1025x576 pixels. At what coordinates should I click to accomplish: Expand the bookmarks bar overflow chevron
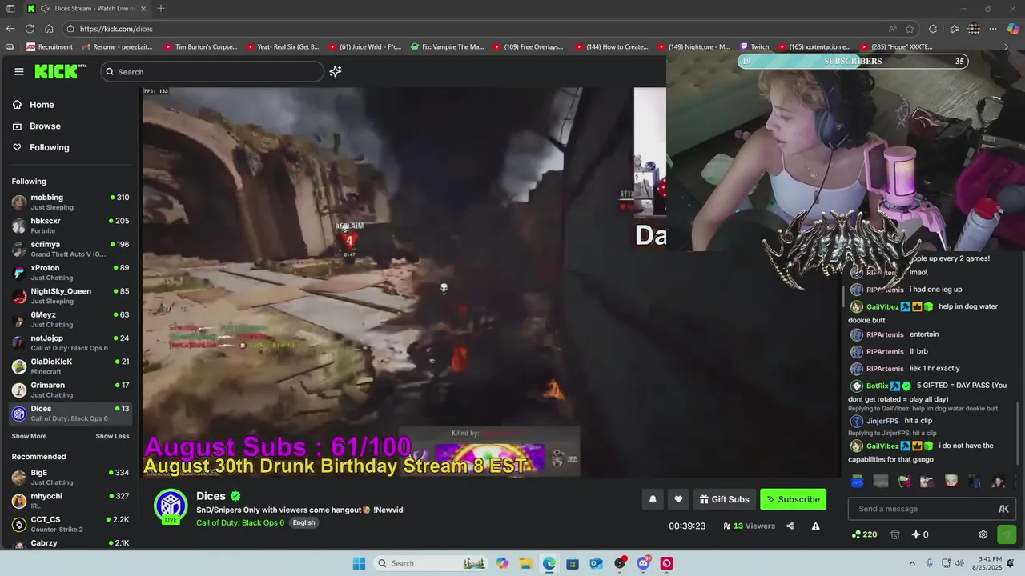[x=1007, y=46]
